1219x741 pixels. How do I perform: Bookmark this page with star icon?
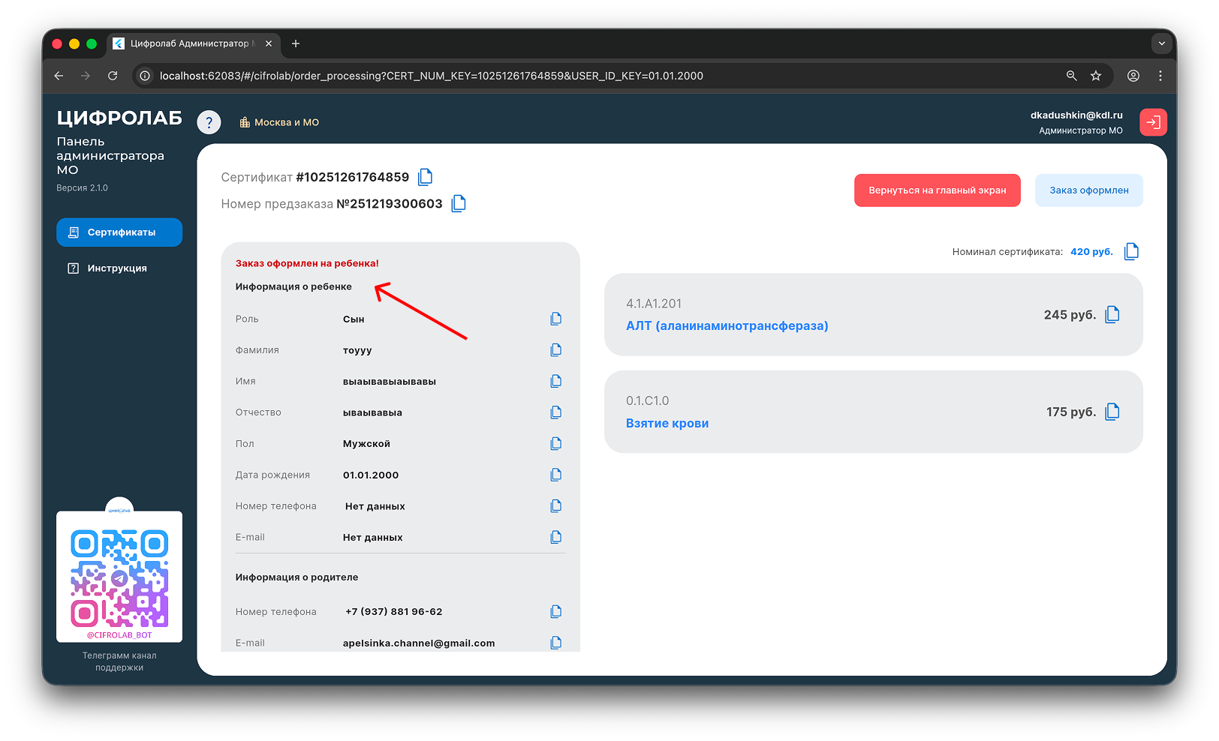pyautogui.click(x=1096, y=76)
